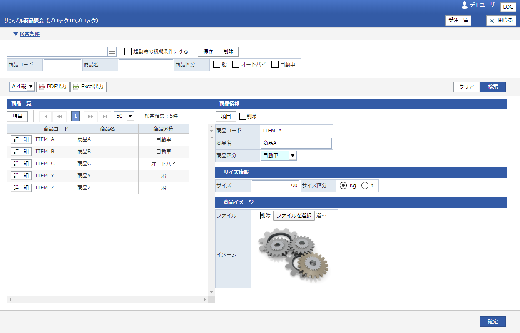Image resolution: width=520 pixels, height=333 pixels.
Task: Open the saved search conditions list icon
Action: tap(112, 52)
